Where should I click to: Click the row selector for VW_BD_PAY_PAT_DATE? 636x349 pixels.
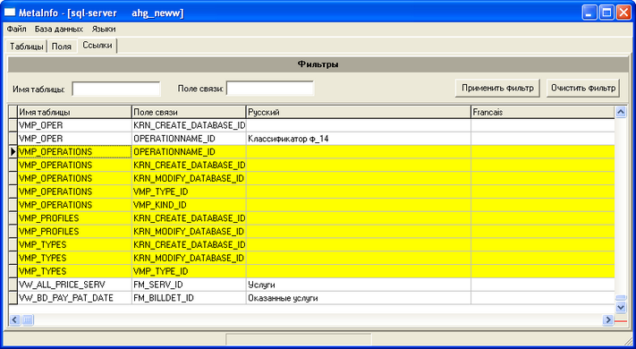point(13,298)
